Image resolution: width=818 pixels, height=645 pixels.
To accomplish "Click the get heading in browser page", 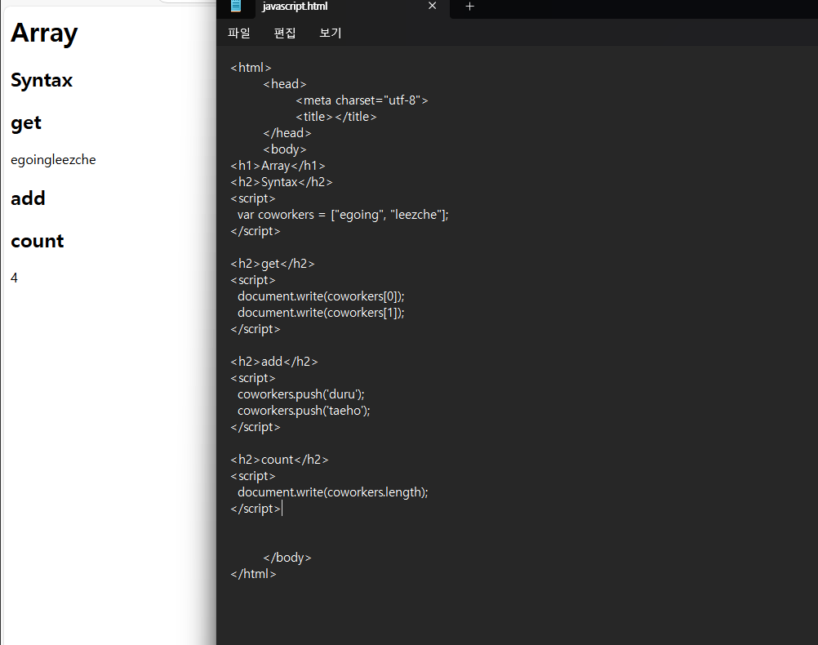I will pyautogui.click(x=26, y=123).
